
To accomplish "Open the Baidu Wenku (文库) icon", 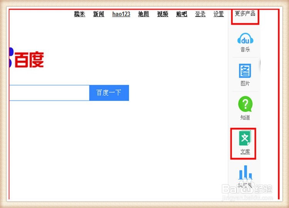I will [x=245, y=138].
